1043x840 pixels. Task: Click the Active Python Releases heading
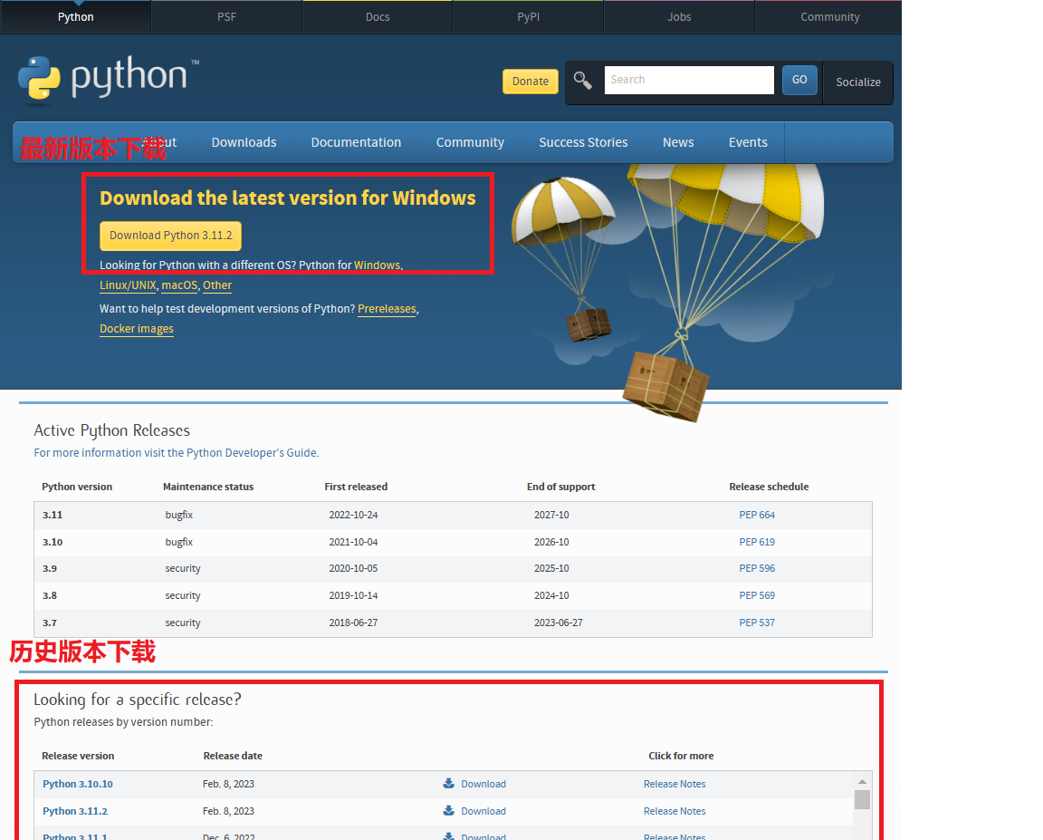tap(111, 430)
